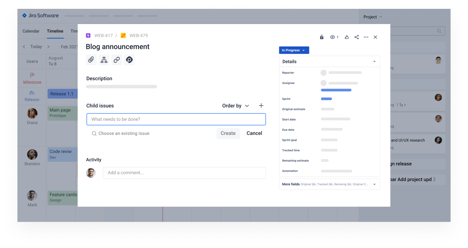
Task: Click the link issue icon
Action: coord(117,60)
